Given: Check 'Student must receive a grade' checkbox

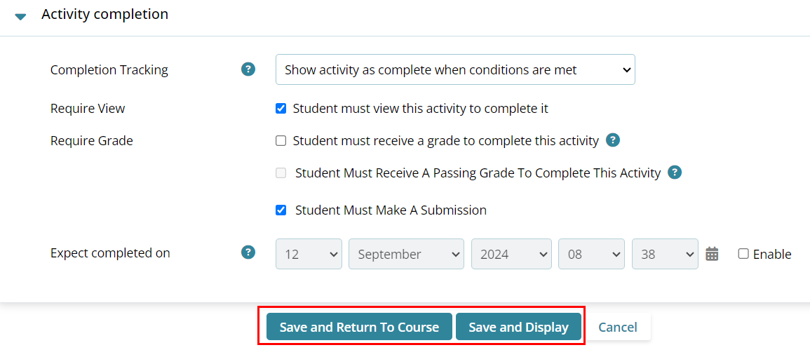Looking at the screenshot, I should 281,141.
